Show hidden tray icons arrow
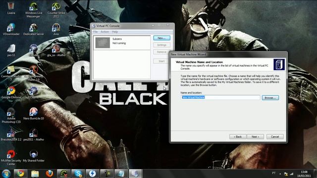The image size is (317, 178). pyautogui.click(x=280, y=174)
